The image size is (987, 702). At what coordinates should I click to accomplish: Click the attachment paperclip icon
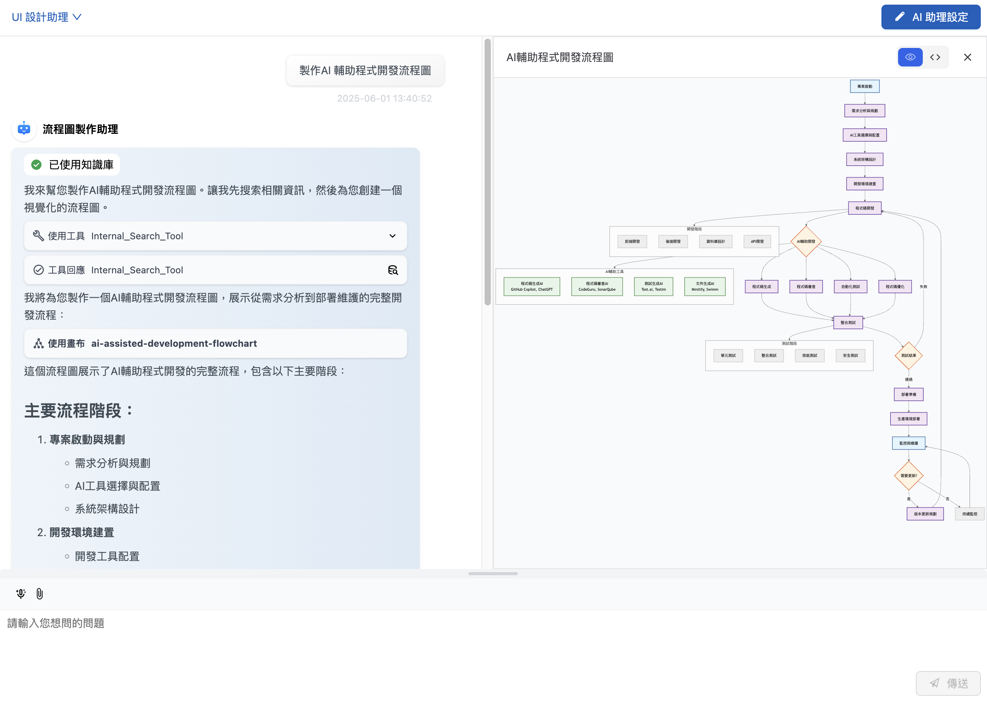tap(40, 594)
